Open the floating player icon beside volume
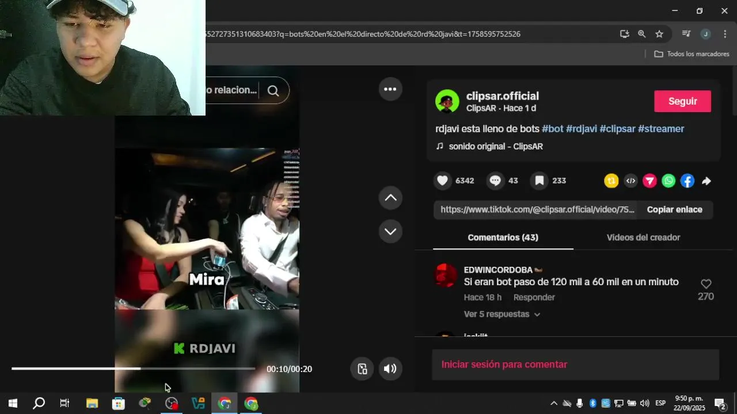737x414 pixels. [362, 369]
